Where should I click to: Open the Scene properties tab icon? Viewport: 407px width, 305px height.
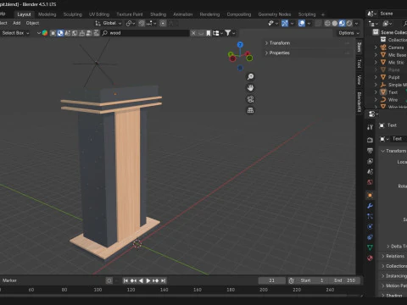pyautogui.click(x=370, y=172)
